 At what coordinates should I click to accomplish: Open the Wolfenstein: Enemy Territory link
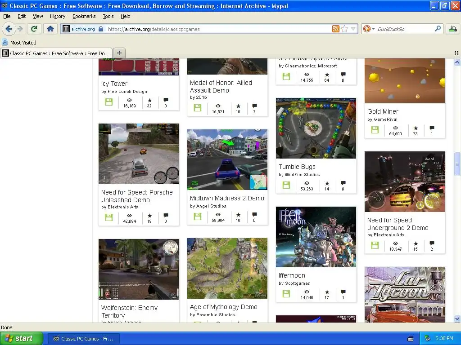[129, 312]
